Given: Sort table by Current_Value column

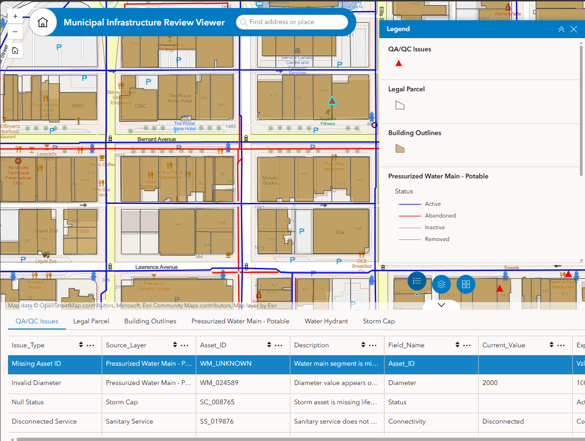Looking at the screenshot, I should coord(552,345).
